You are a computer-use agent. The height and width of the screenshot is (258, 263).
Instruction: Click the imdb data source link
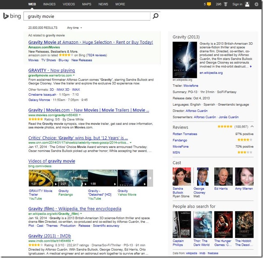pyautogui.click(x=202, y=253)
